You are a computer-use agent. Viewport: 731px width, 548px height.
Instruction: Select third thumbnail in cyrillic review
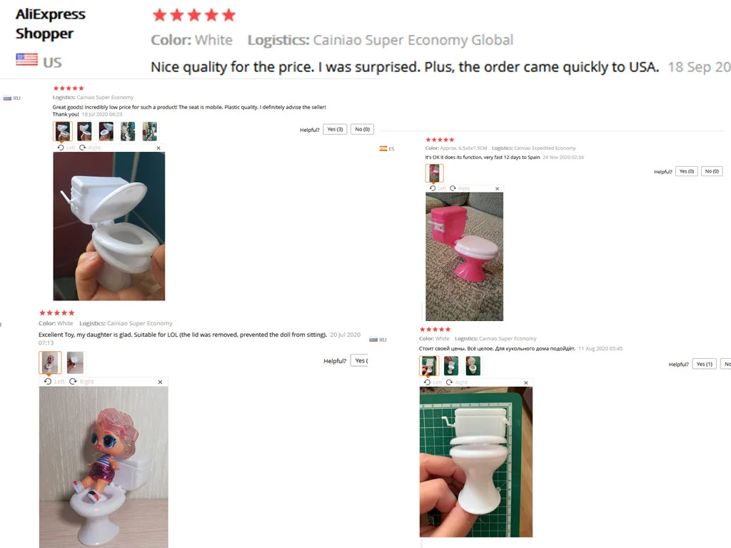[473, 366]
